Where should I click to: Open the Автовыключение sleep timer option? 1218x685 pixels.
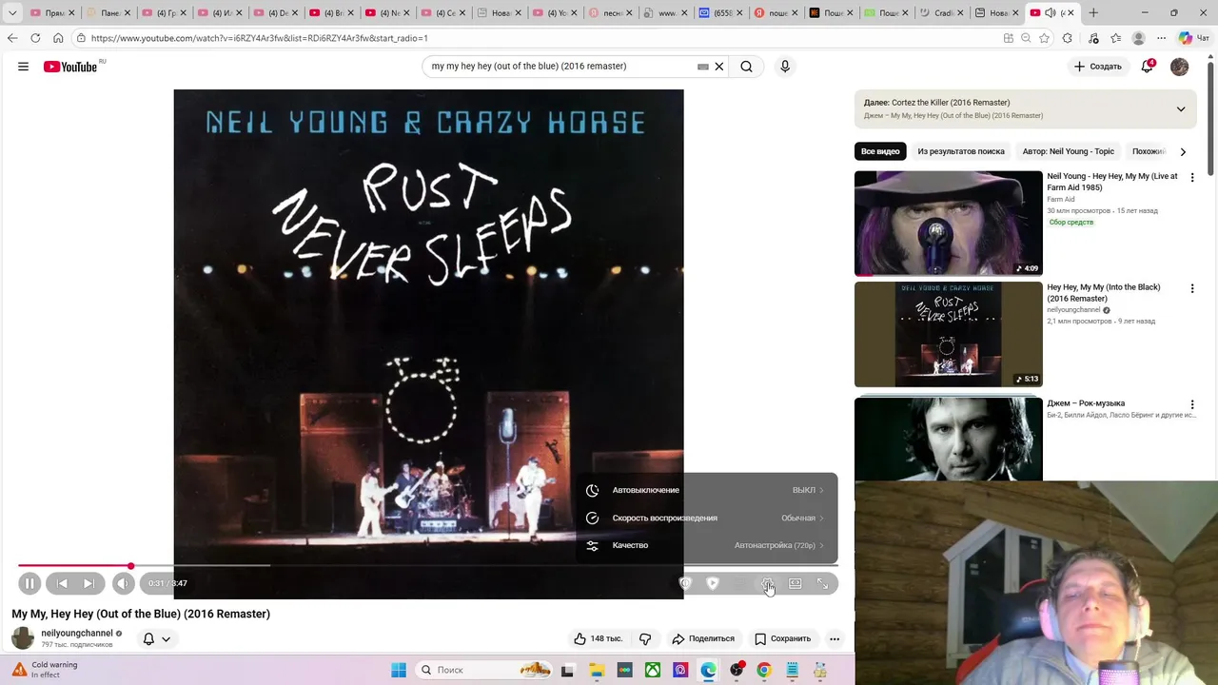(x=706, y=490)
